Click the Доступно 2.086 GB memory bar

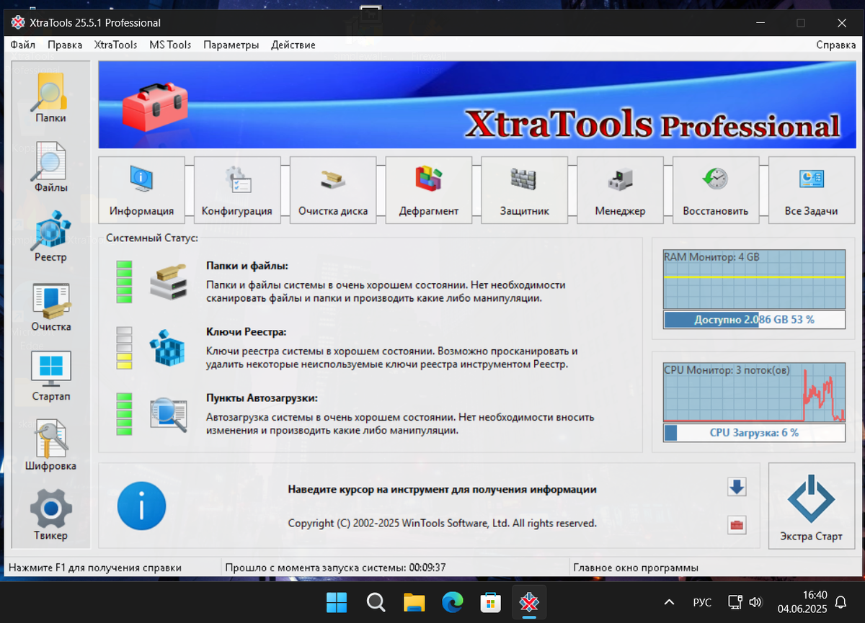point(754,320)
